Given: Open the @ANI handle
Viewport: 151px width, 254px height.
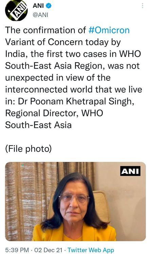Looking at the screenshot, I should [x=40, y=15].
